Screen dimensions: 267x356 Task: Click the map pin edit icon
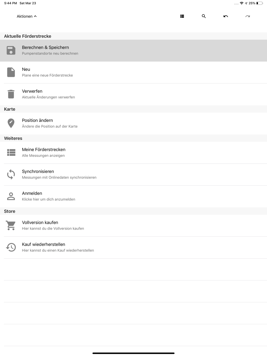click(x=11, y=123)
